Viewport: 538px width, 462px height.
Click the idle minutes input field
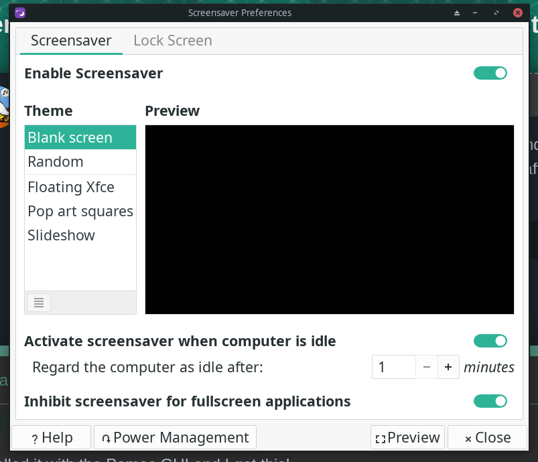(394, 367)
